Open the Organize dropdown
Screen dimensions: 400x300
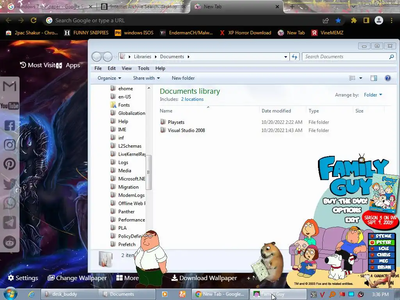(x=109, y=78)
